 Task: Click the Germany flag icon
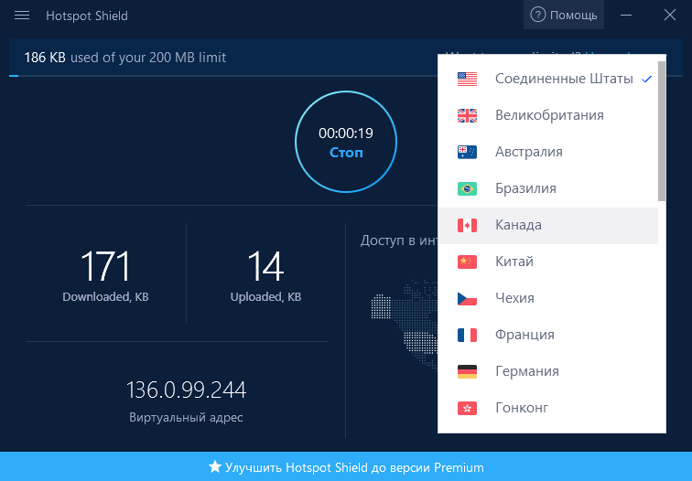click(x=467, y=371)
